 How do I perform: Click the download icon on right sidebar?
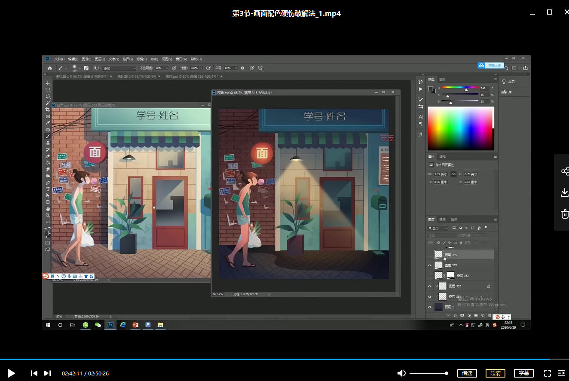(565, 192)
